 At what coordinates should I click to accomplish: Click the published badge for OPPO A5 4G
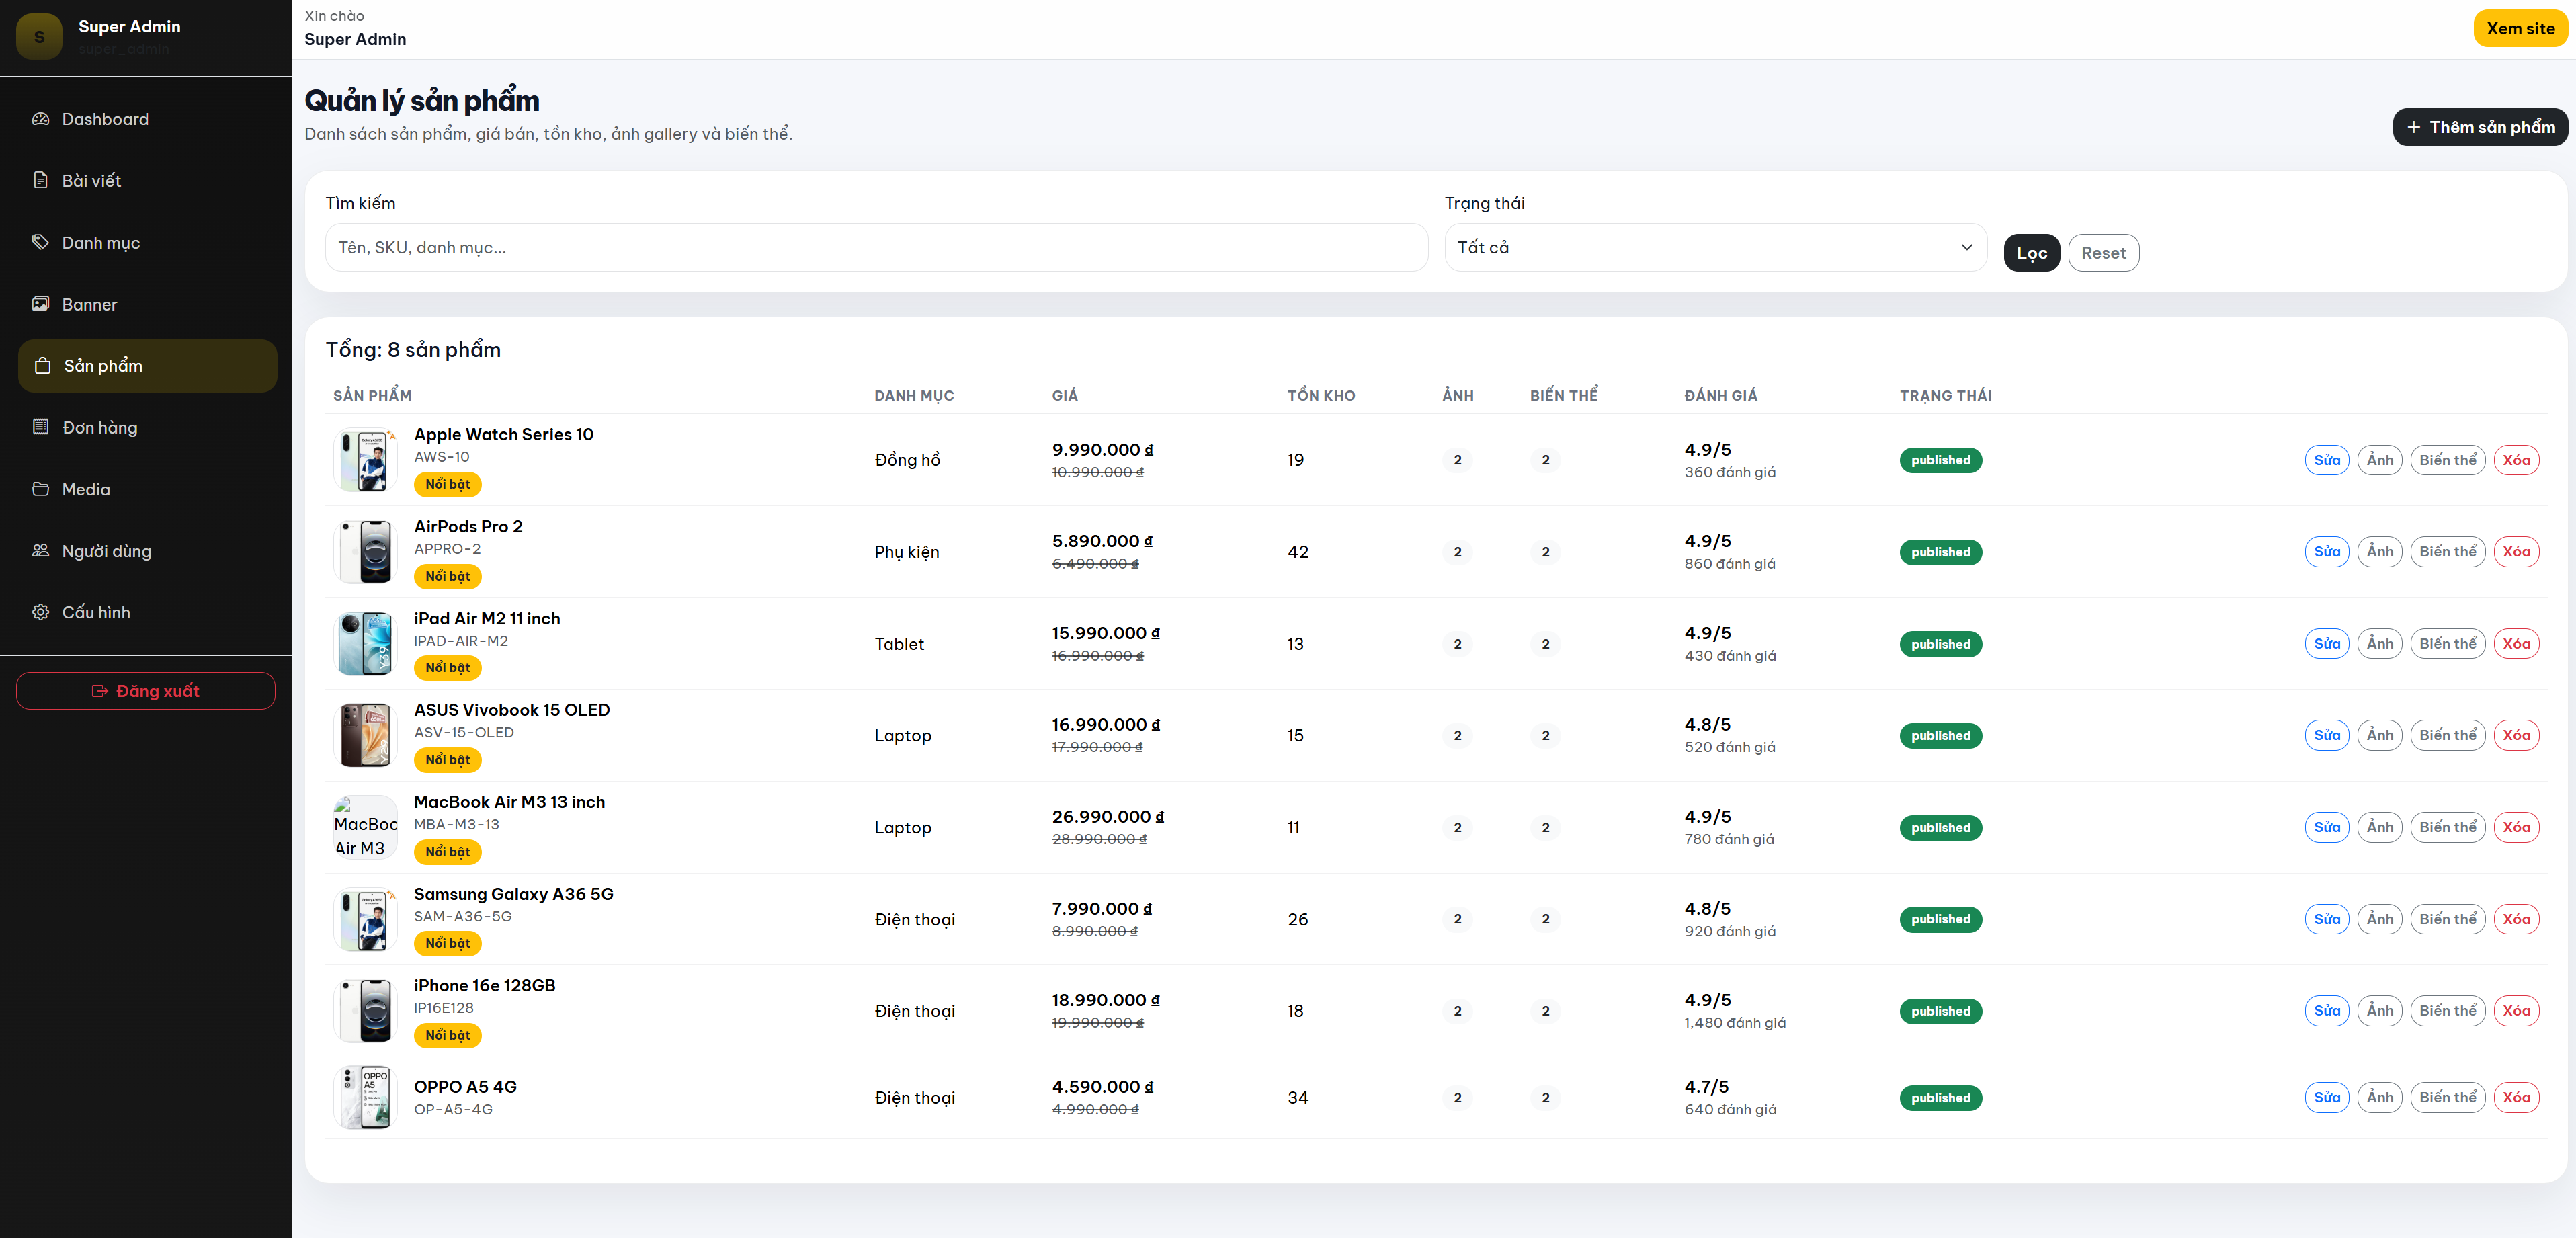[1940, 1097]
